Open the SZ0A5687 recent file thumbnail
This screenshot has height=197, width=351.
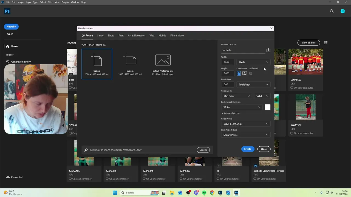[305, 62]
